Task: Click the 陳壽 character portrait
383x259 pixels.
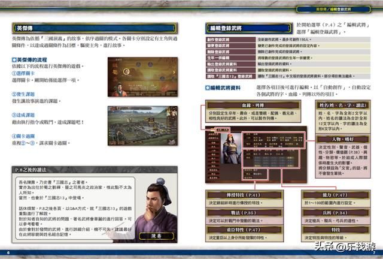Action: 158,210
